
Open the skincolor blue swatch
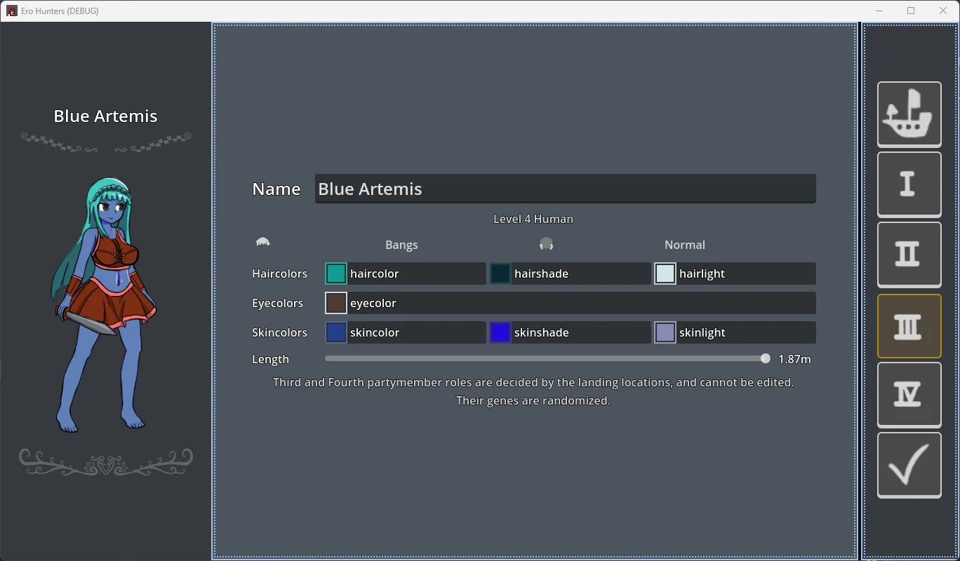point(336,332)
